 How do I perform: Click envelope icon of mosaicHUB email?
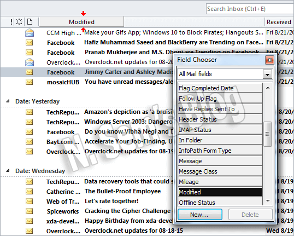pos(30,82)
